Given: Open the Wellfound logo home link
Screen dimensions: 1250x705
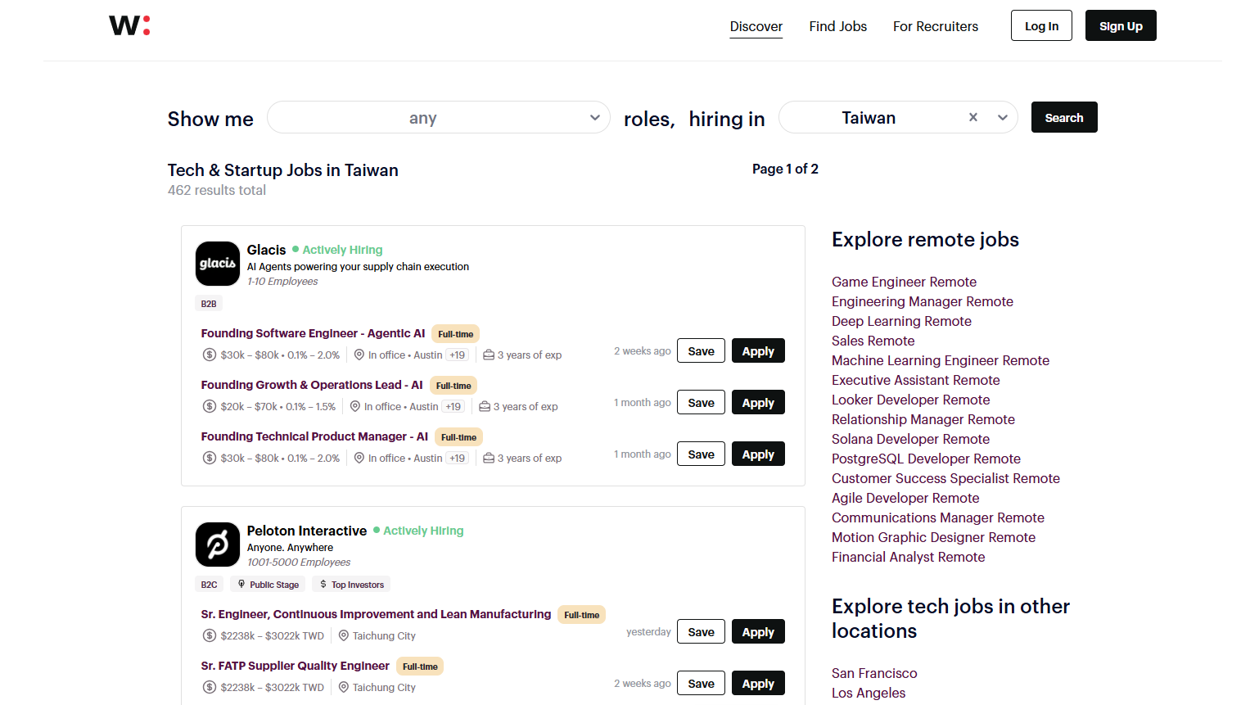Looking at the screenshot, I should point(129,25).
